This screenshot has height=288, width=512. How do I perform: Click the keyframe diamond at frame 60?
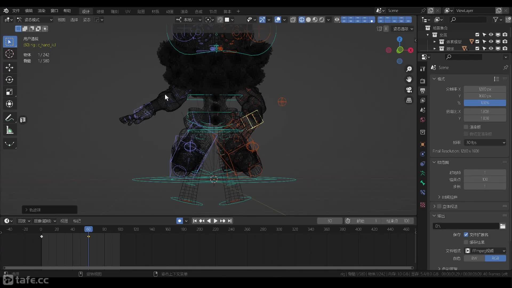[89, 237]
